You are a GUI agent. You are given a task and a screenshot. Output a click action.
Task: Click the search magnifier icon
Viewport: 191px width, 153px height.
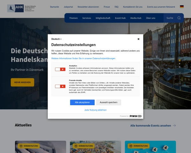pos(179,18)
